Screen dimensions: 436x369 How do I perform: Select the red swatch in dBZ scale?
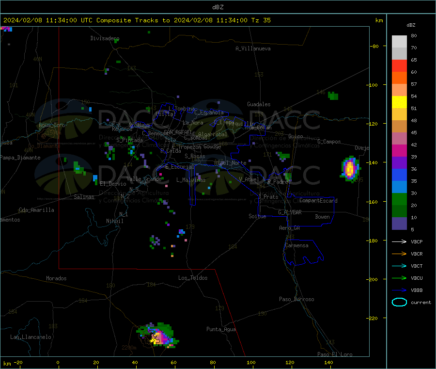[x=399, y=65]
